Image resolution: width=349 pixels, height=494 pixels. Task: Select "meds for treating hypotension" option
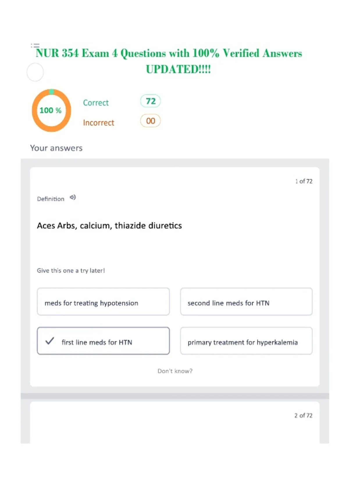(103, 302)
